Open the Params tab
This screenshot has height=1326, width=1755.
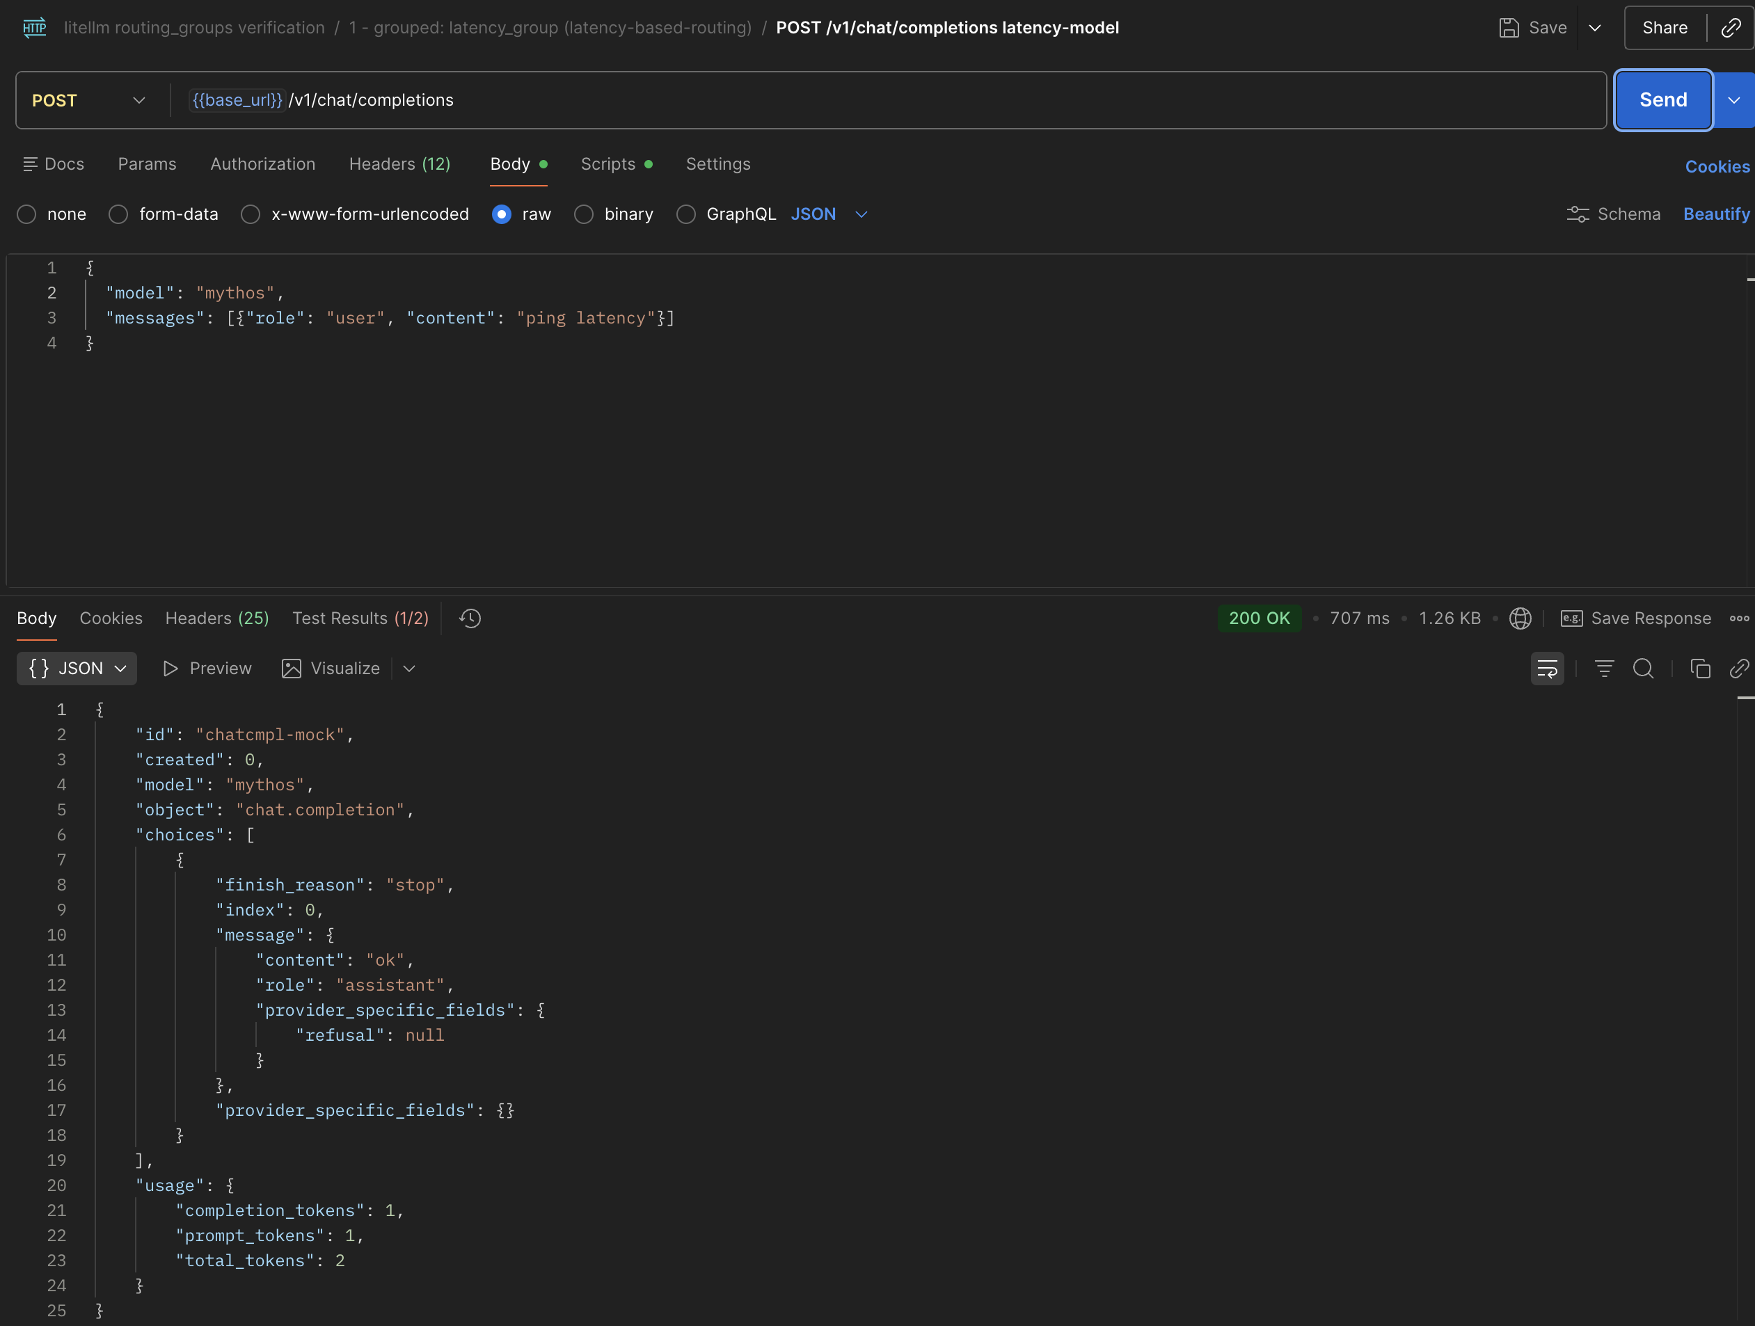coord(147,164)
